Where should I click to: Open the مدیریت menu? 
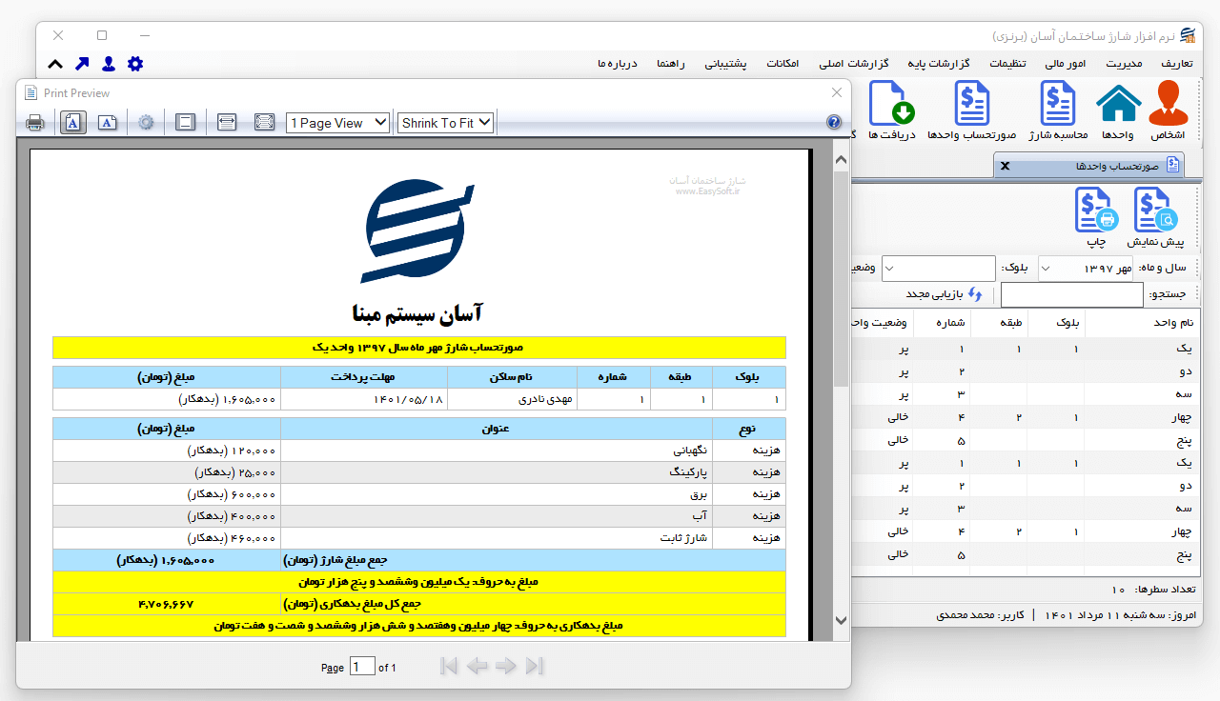(1124, 64)
